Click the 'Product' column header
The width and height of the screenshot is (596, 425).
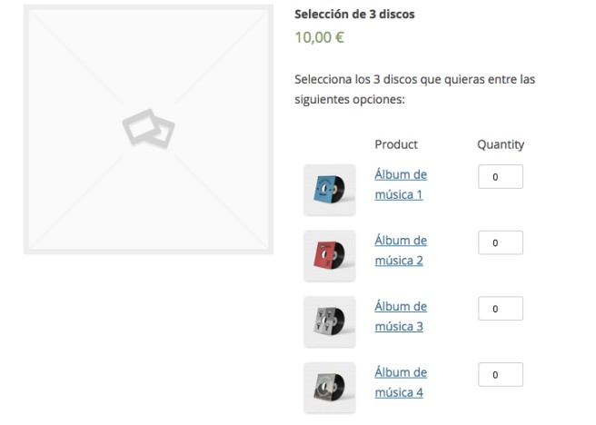click(x=396, y=144)
